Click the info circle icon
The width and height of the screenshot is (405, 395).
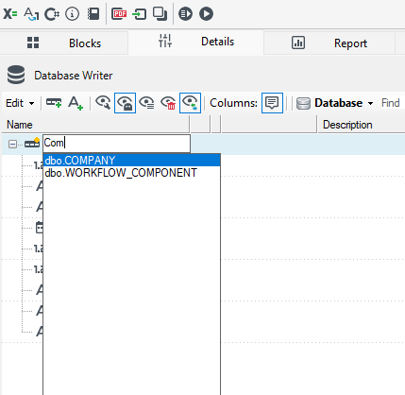[73, 14]
